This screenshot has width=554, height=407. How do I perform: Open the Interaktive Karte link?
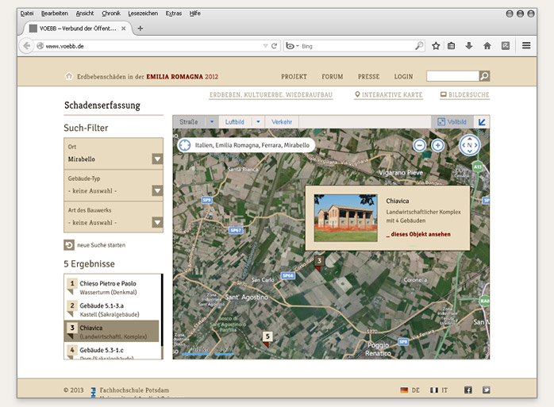coord(388,94)
